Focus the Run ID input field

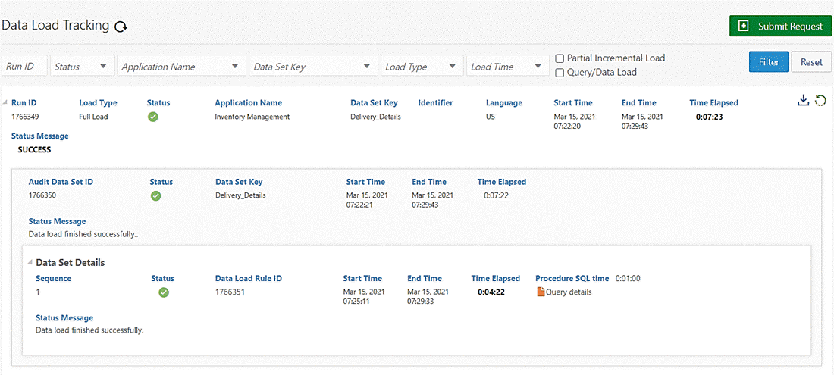(x=25, y=67)
